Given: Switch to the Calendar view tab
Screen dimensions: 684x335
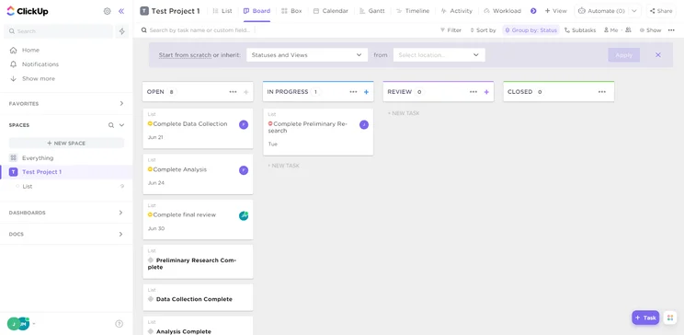Looking at the screenshot, I should coord(331,11).
